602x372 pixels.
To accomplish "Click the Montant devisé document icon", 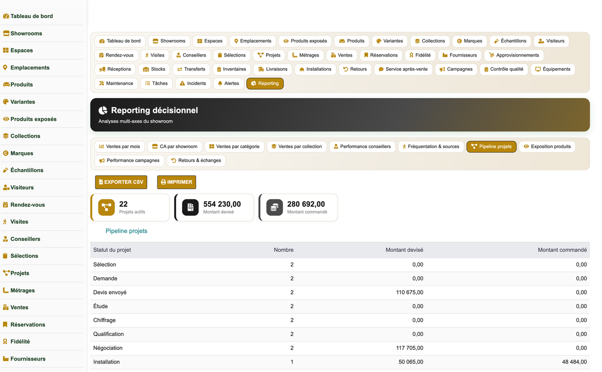I will 190,207.
